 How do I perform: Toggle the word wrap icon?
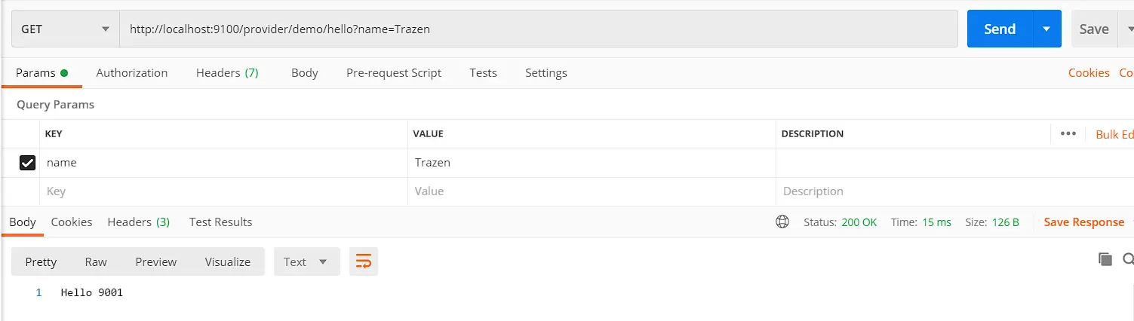tap(364, 261)
